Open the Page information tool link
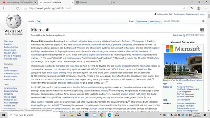The height and width of the screenshot is (118, 210). (x=11, y=103)
